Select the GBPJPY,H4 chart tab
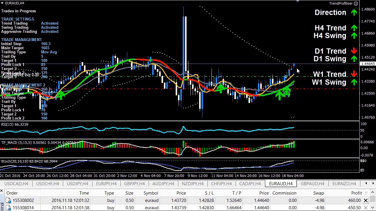The width and height of the screenshot is (376, 211). point(135,184)
